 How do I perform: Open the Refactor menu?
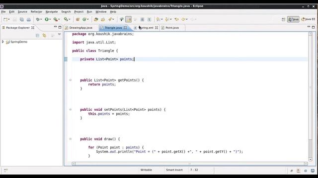tap(36, 12)
